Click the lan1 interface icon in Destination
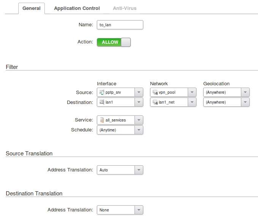This screenshot has width=258, height=216. (x=101, y=102)
